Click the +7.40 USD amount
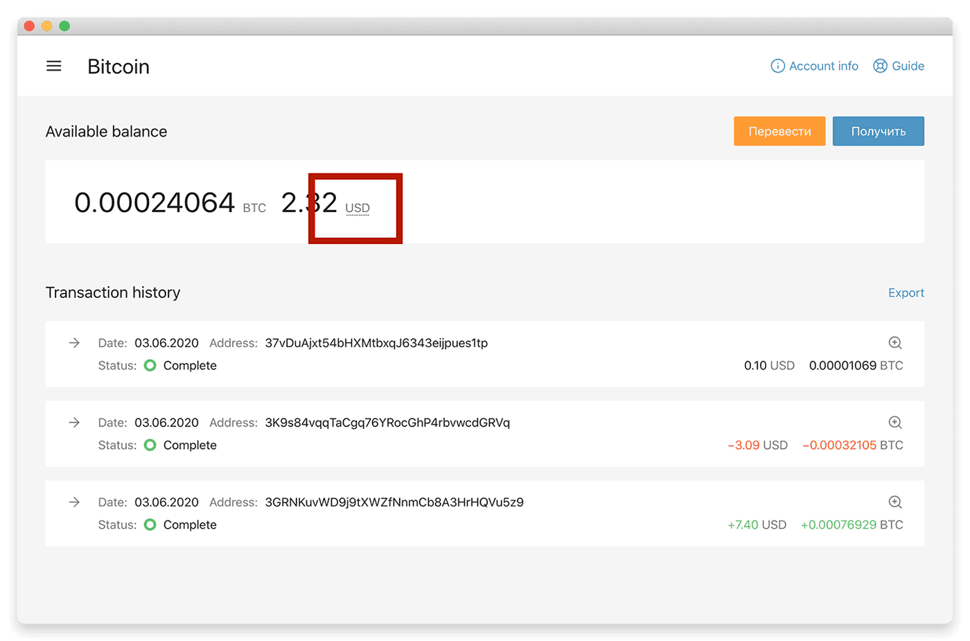Image resolution: width=970 pixels, height=641 pixels. [x=757, y=525]
